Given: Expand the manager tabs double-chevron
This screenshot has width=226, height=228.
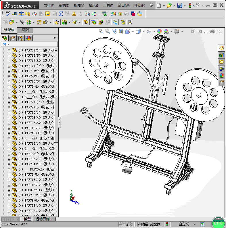Looking at the screenshot, I should 55,38.
